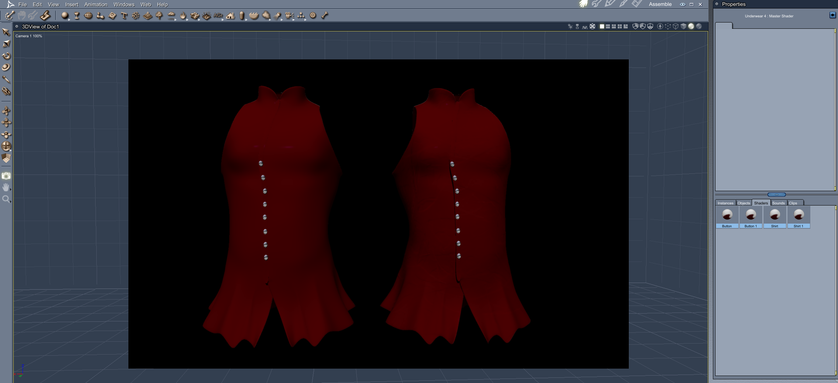Viewport: 838px width, 383px height.
Task: Choose the arrow selection tool
Action: tap(6, 32)
